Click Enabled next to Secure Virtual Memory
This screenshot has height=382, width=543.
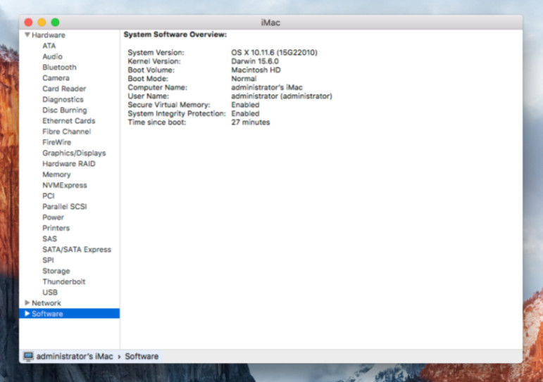point(245,105)
